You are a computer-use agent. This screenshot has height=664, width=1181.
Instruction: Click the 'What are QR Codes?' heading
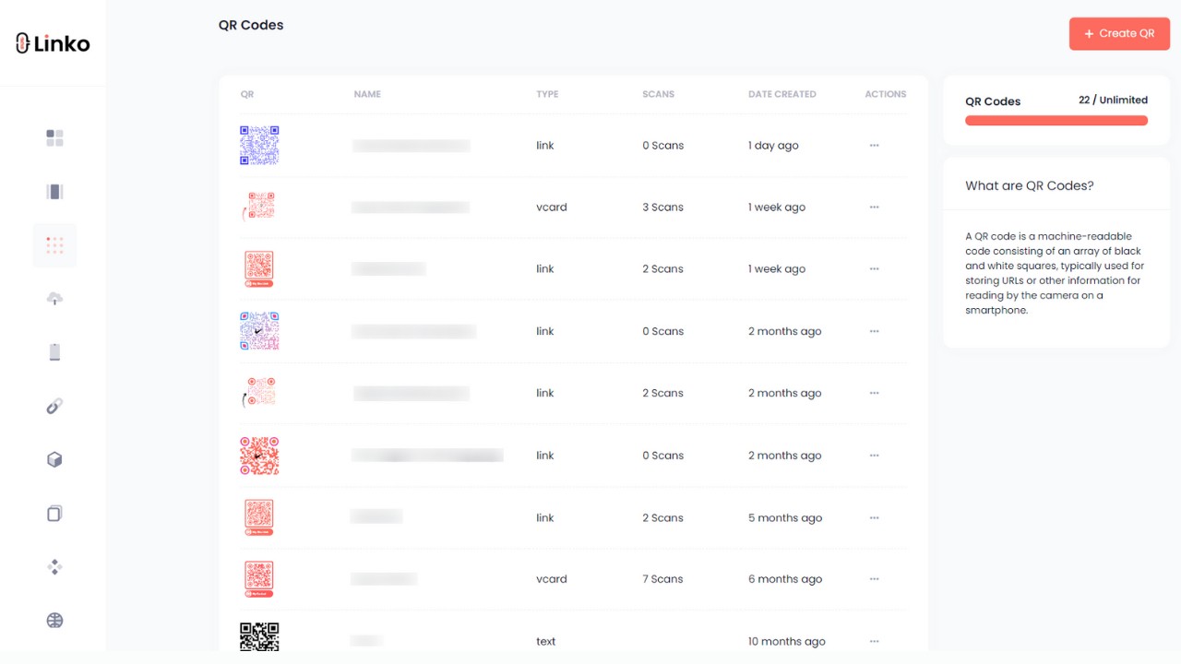[x=1030, y=185]
